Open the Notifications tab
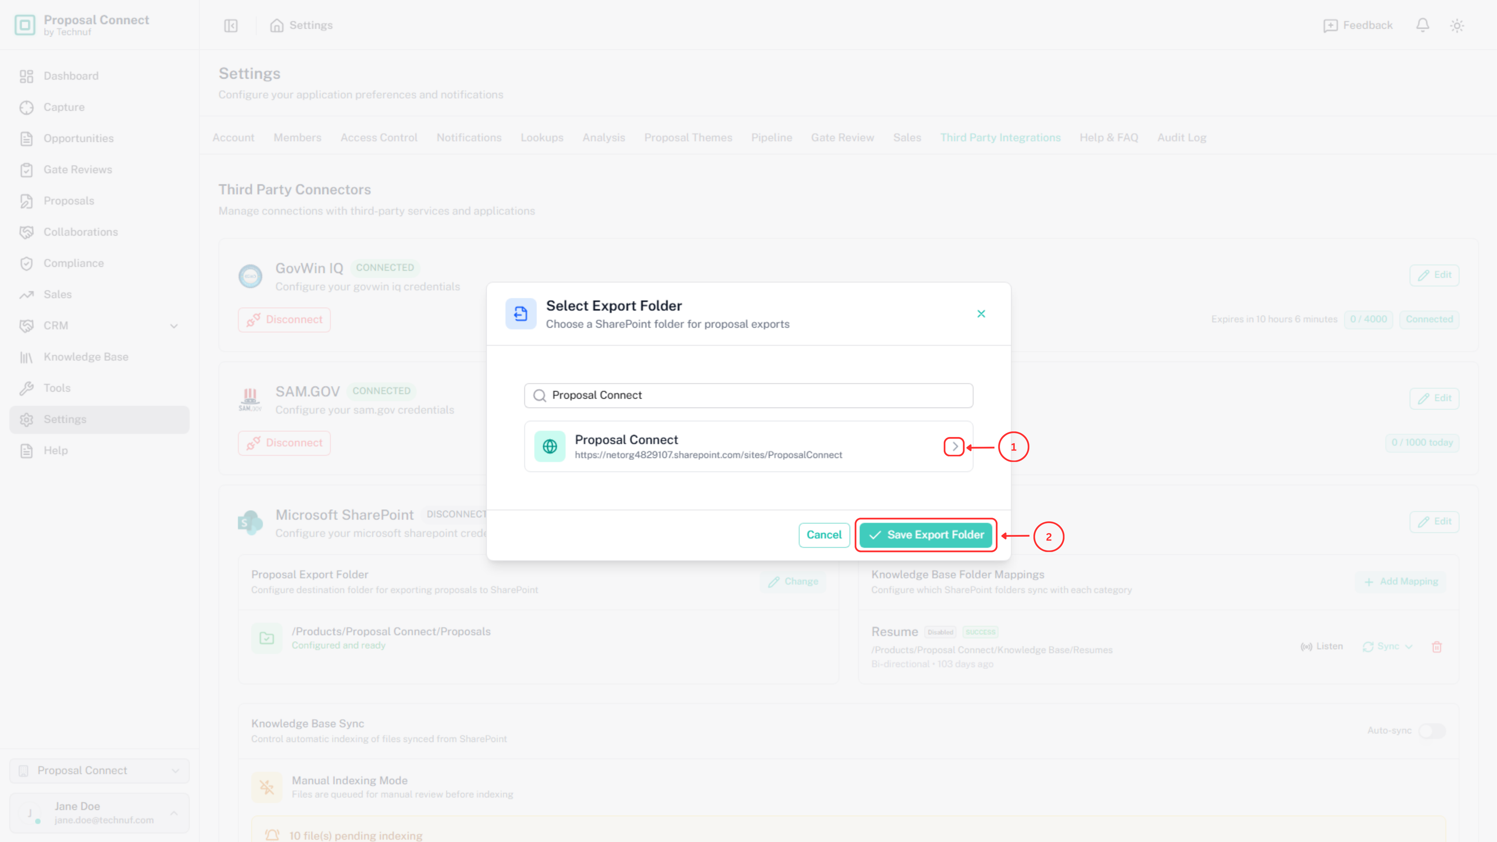This screenshot has height=842, width=1497. tap(469, 138)
